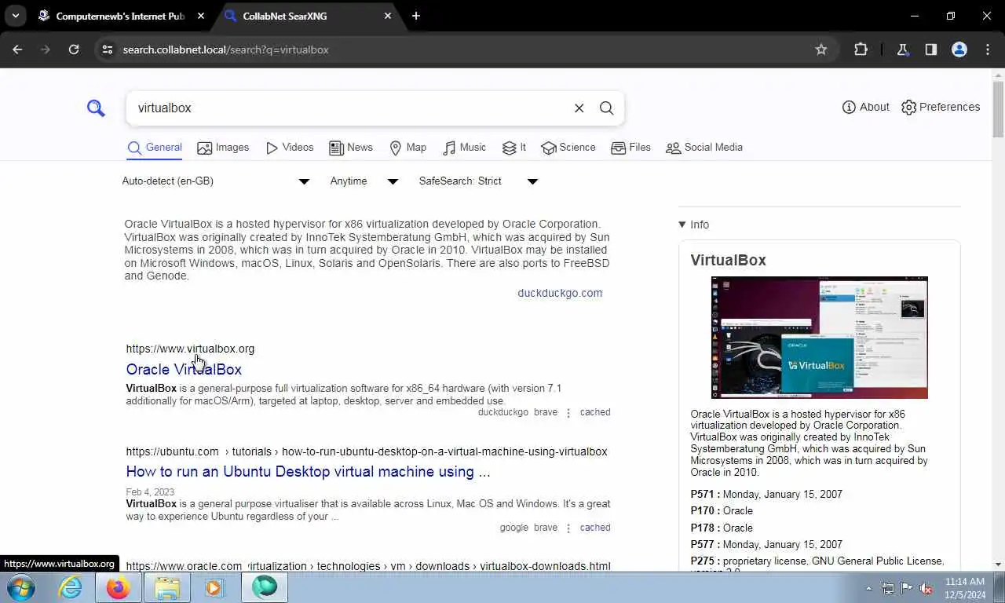Click the active browser taskbar icon

pyautogui.click(x=265, y=587)
